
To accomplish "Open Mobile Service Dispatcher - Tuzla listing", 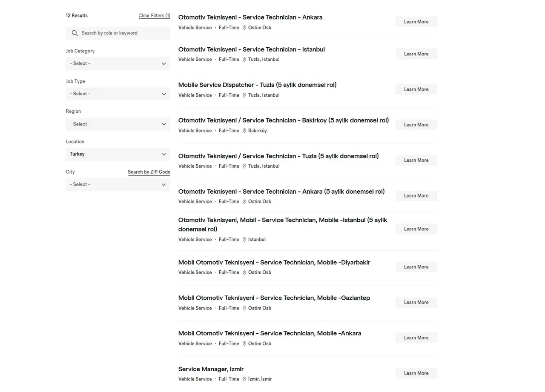I will pos(257,85).
